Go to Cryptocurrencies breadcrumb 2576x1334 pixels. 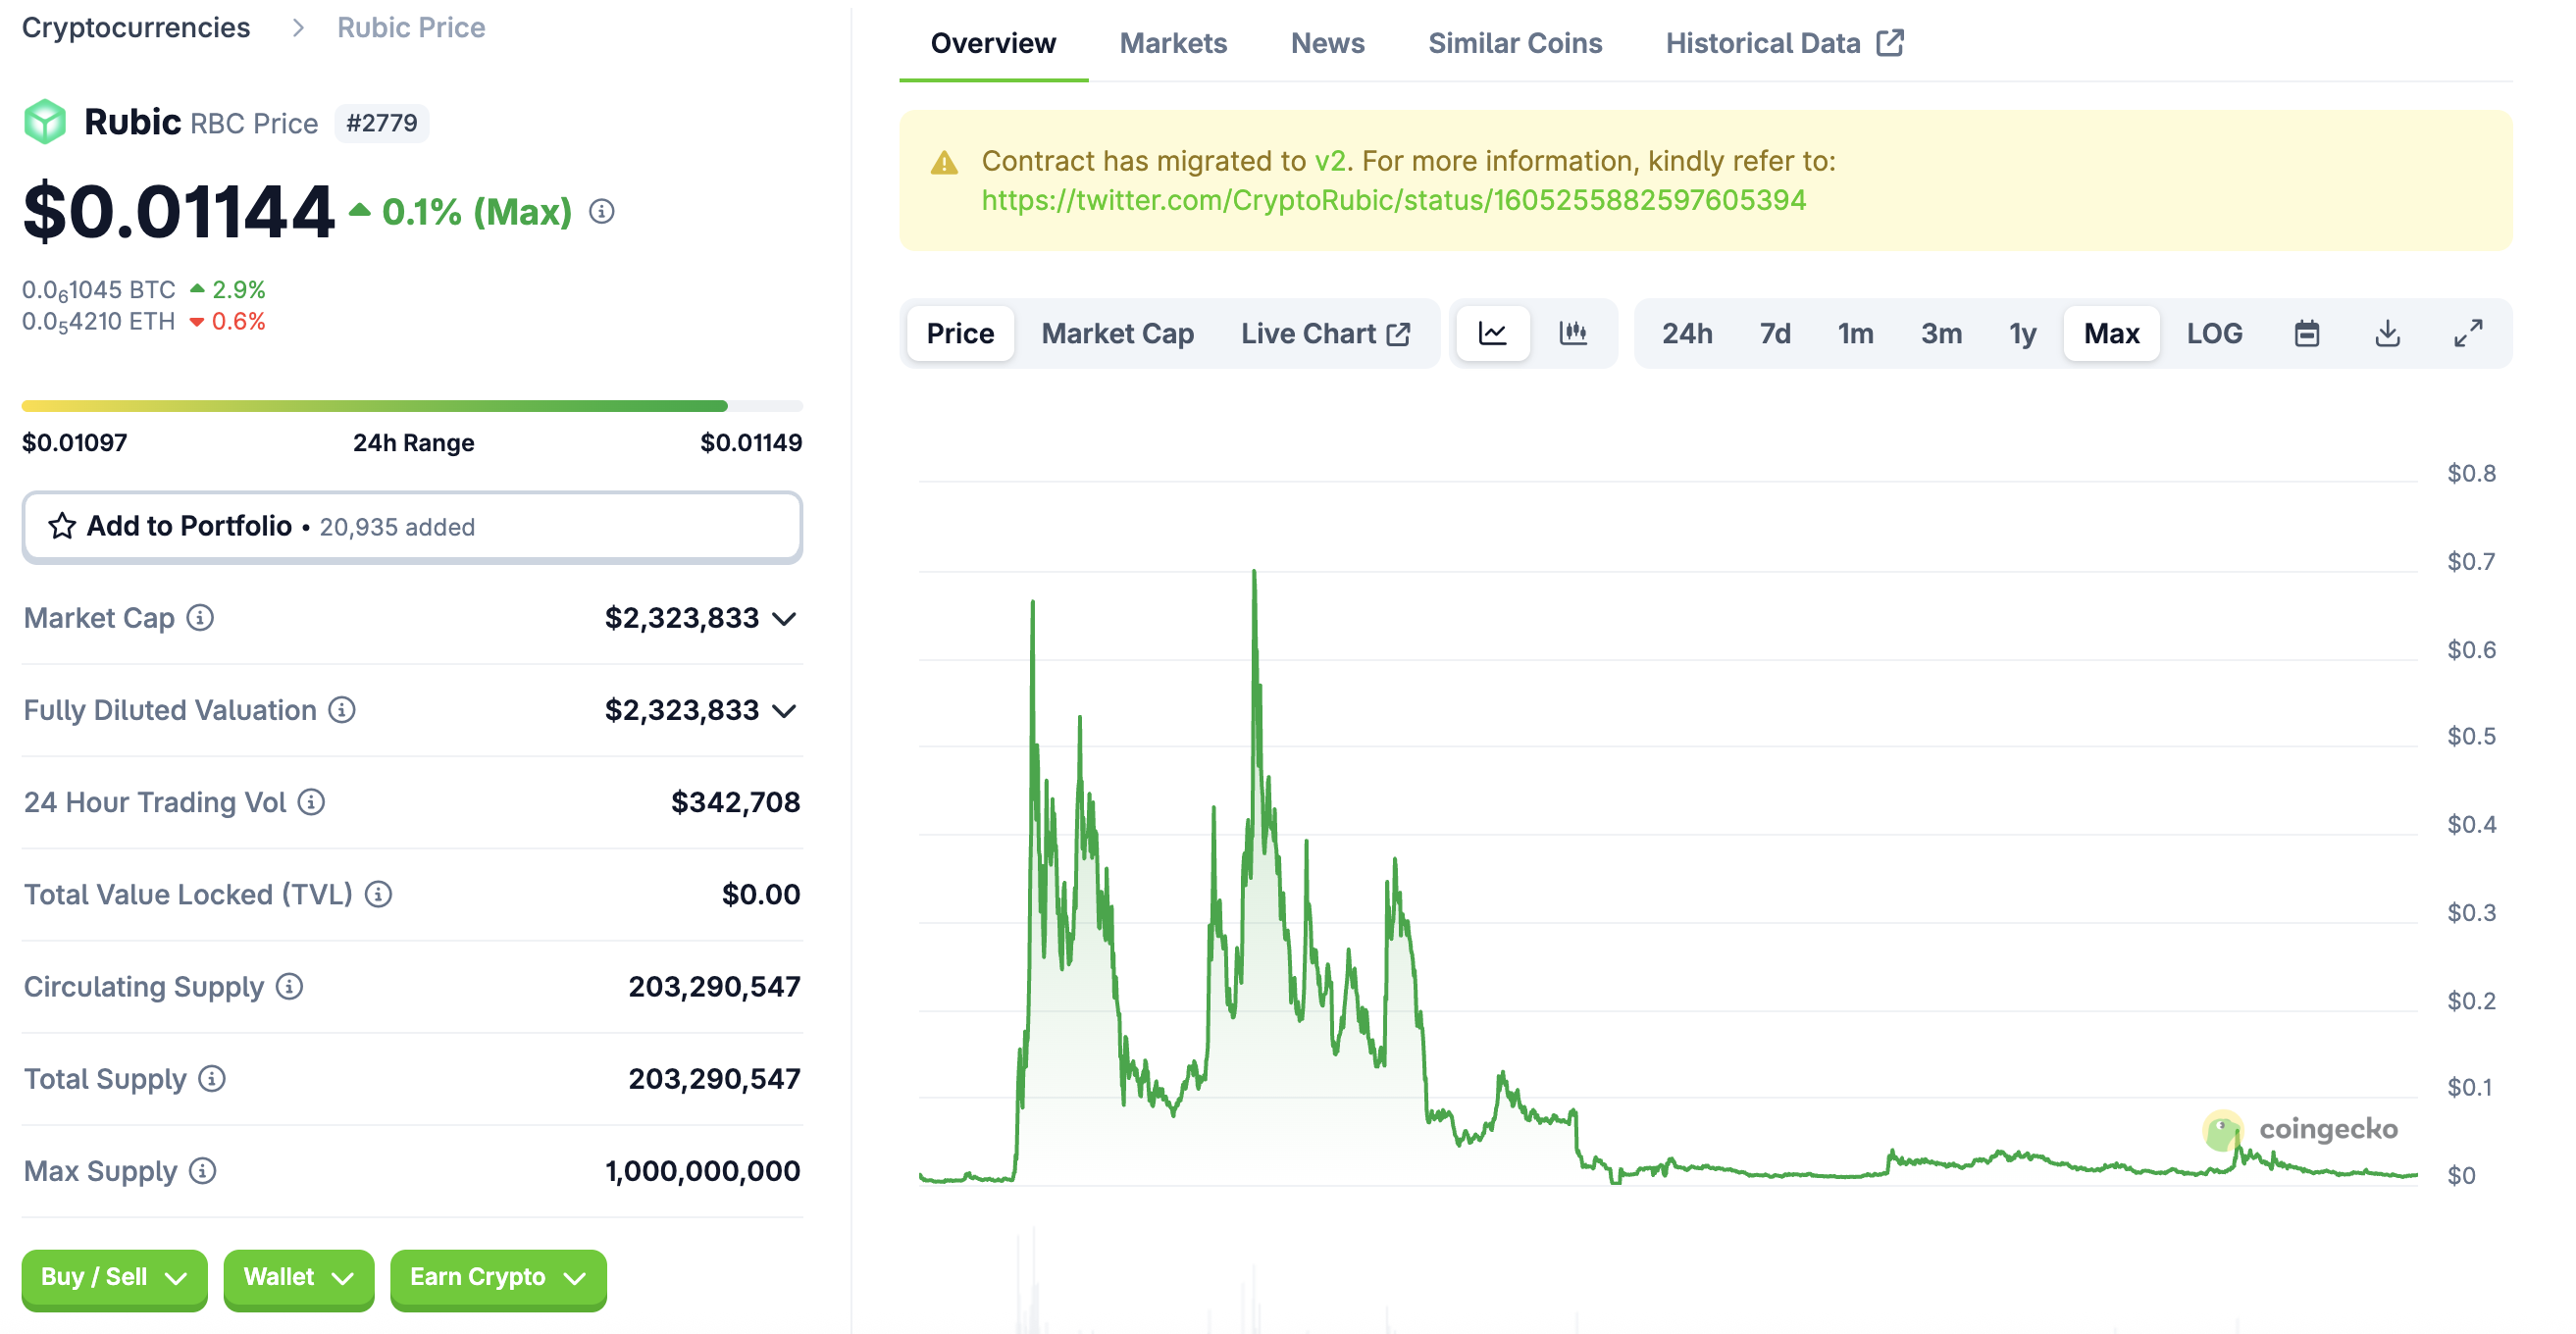click(136, 28)
